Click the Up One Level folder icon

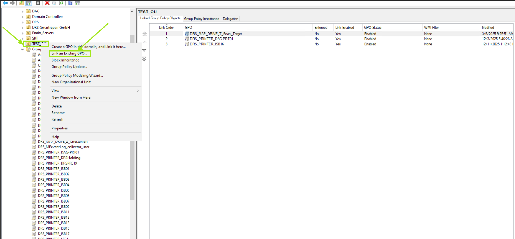(x=21, y=3)
